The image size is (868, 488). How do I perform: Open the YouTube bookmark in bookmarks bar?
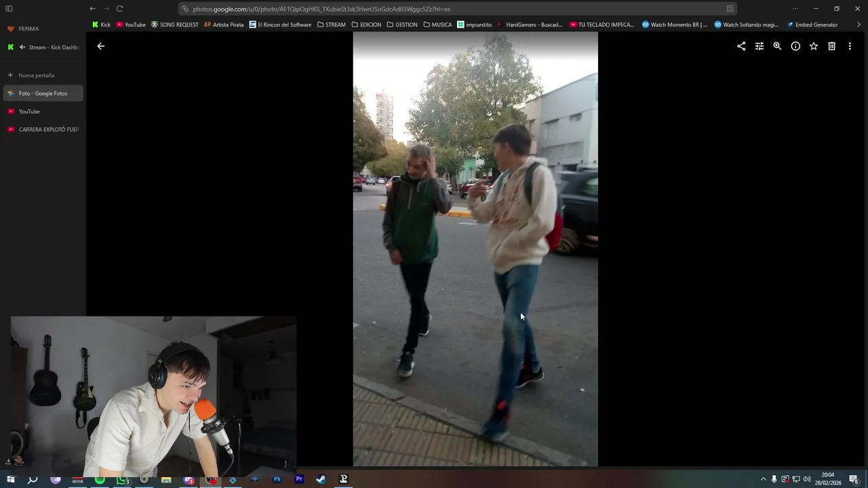[131, 24]
